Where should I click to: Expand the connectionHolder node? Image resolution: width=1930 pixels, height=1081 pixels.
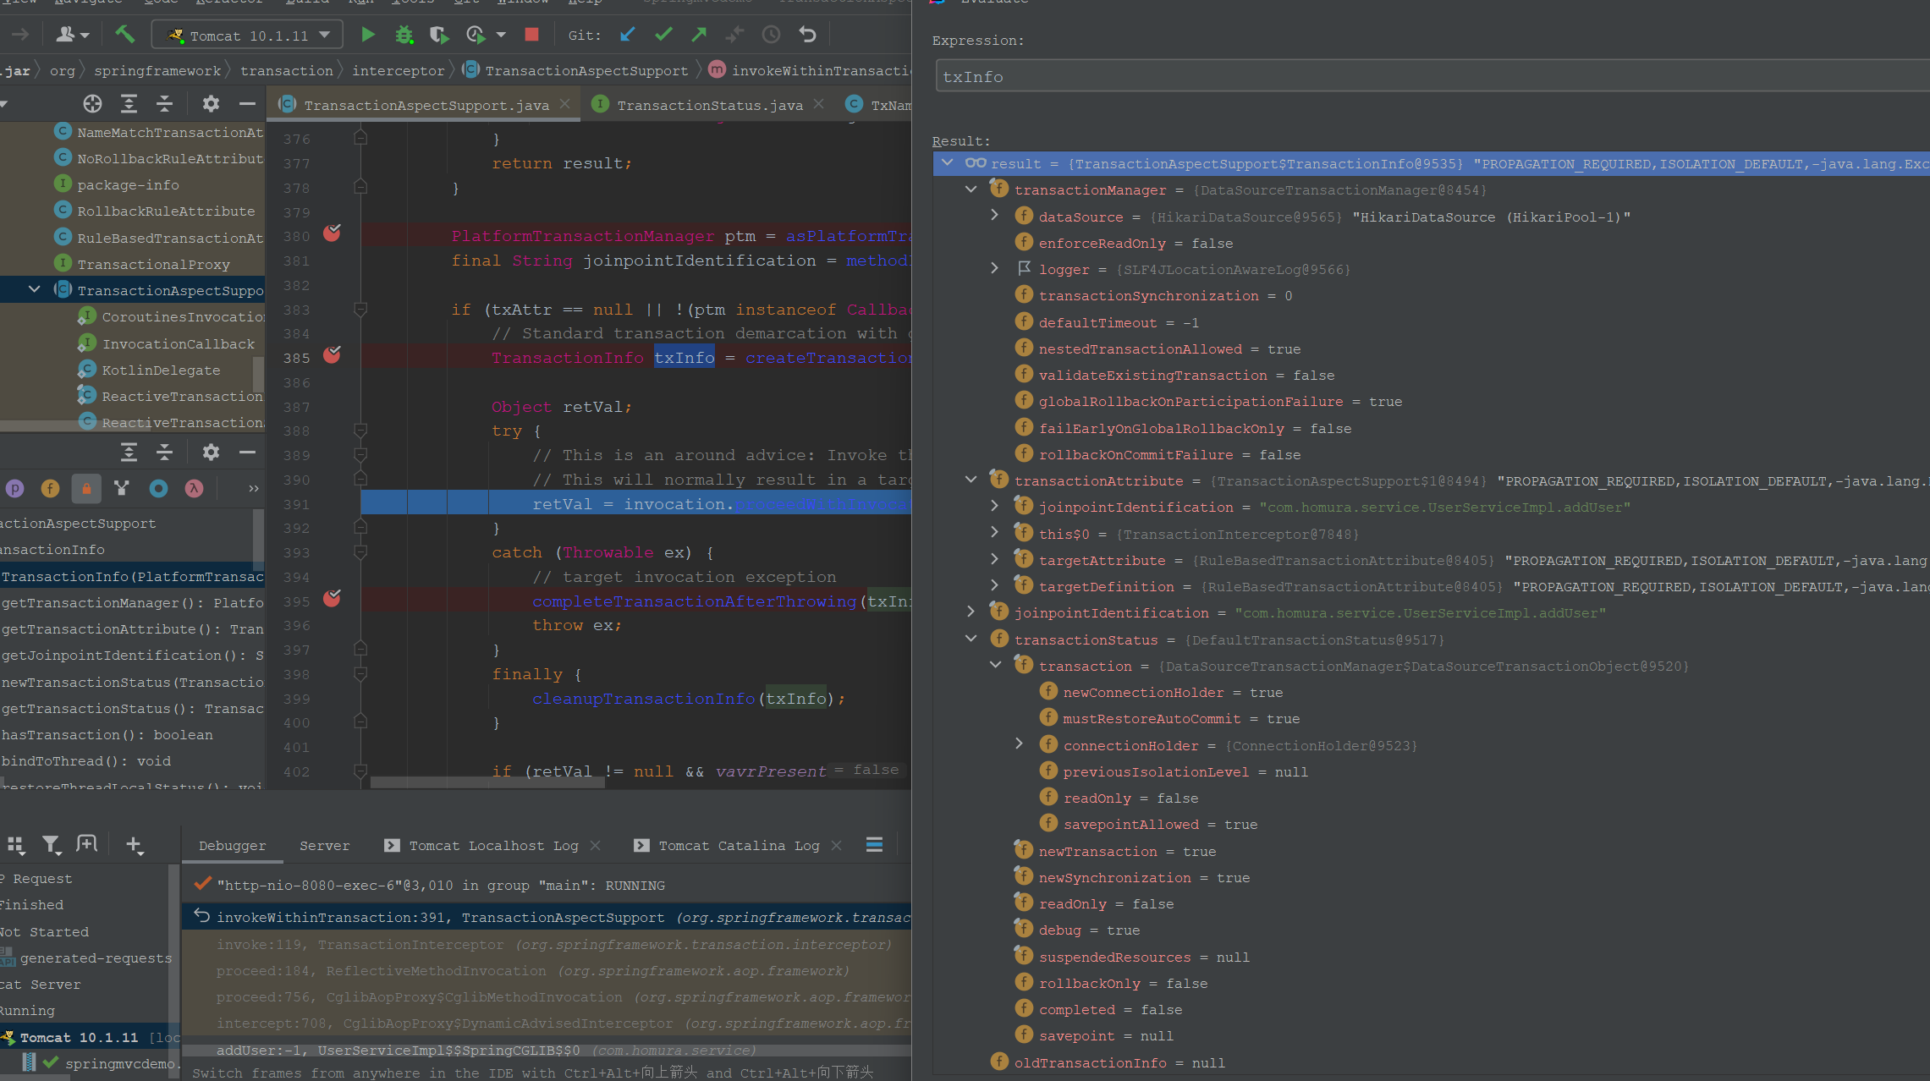[x=1019, y=744]
